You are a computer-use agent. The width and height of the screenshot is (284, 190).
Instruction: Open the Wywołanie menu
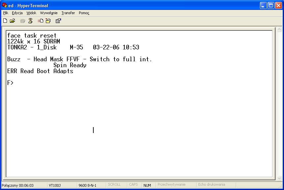[x=49, y=13]
